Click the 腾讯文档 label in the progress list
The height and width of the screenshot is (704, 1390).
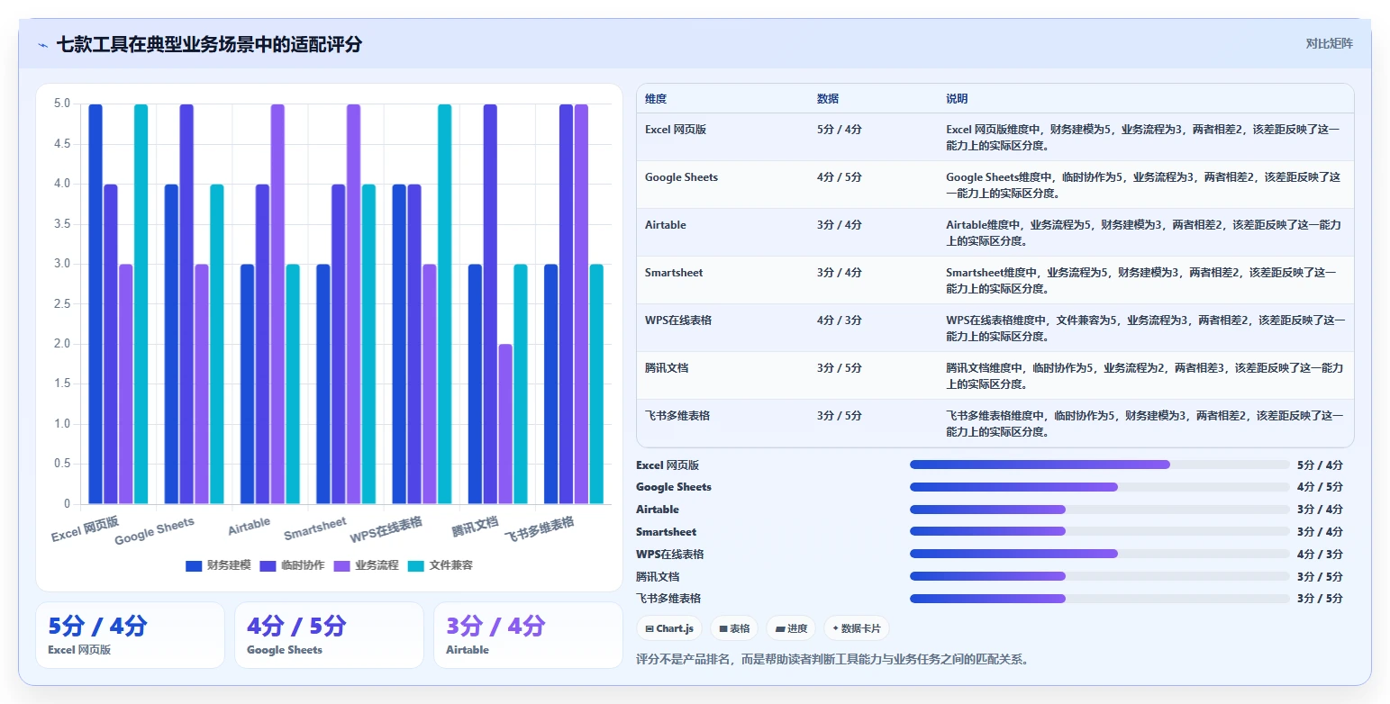pyautogui.click(x=658, y=577)
